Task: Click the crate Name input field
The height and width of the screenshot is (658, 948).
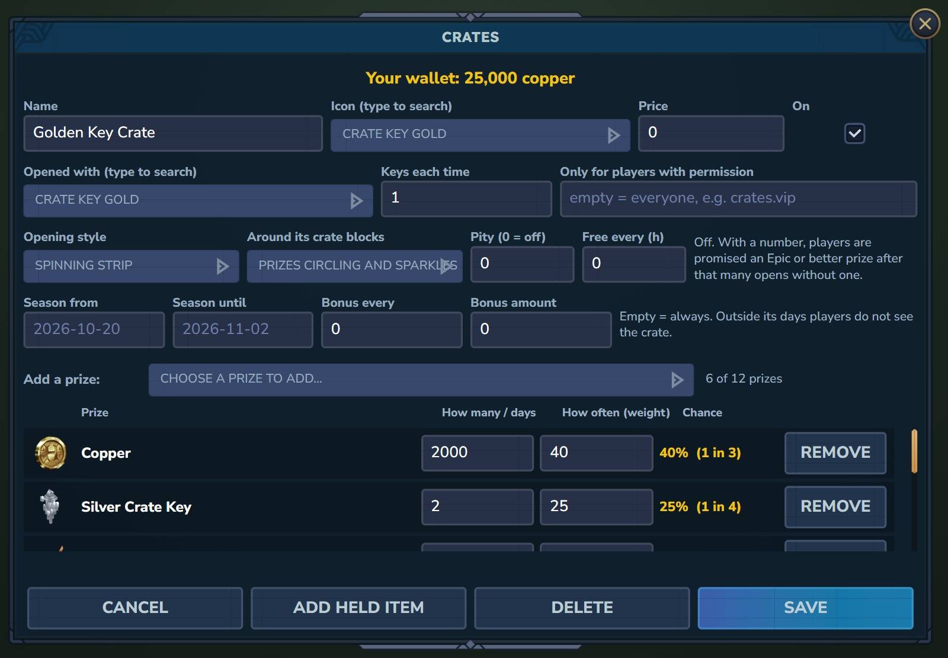Action: 173,133
